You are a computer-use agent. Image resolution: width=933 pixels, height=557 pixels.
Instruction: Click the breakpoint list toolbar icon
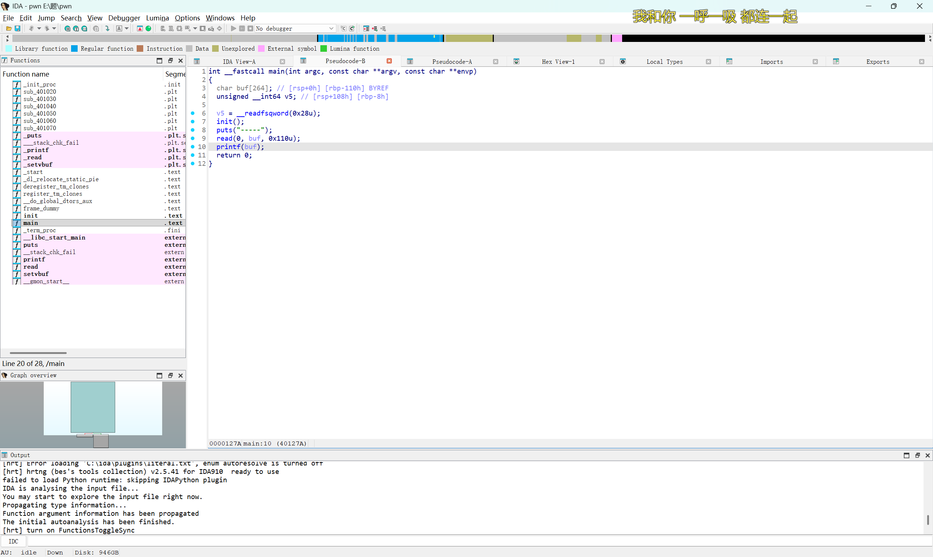pos(366,28)
